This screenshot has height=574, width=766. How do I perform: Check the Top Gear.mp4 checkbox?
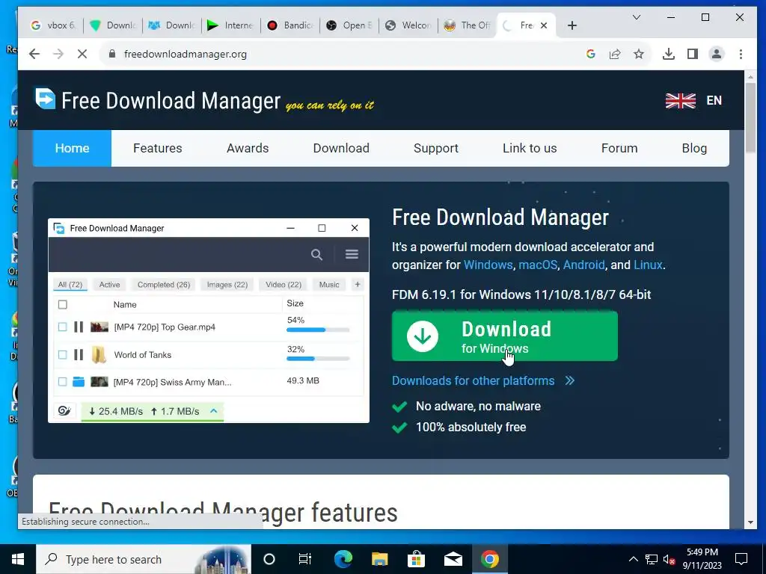pos(63,327)
